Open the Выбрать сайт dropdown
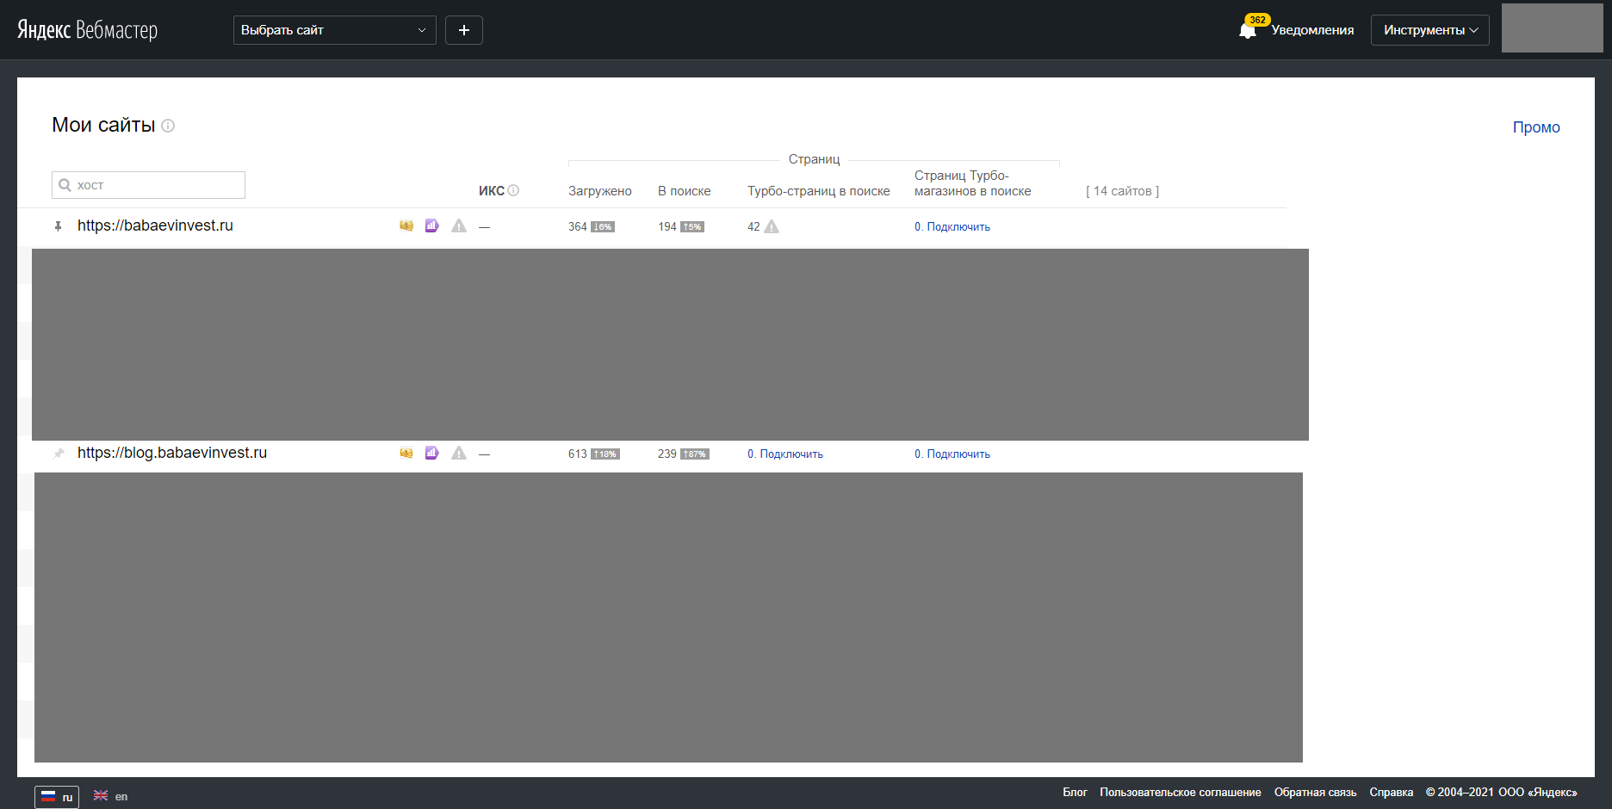The width and height of the screenshot is (1612, 809). (335, 30)
